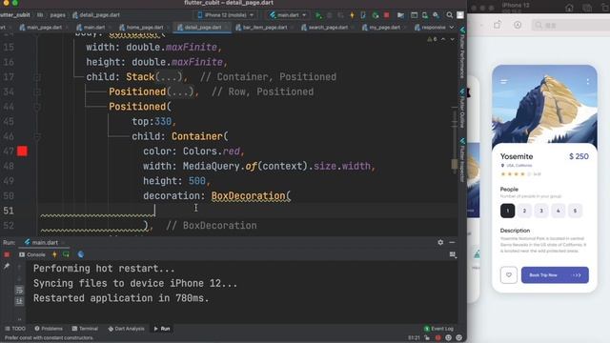Open the Terminal tool window
The width and height of the screenshot is (610, 343).
tap(85, 329)
